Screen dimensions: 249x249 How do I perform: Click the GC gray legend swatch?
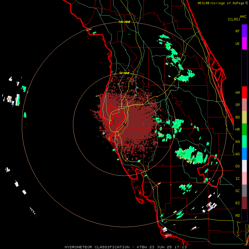coord(244,191)
